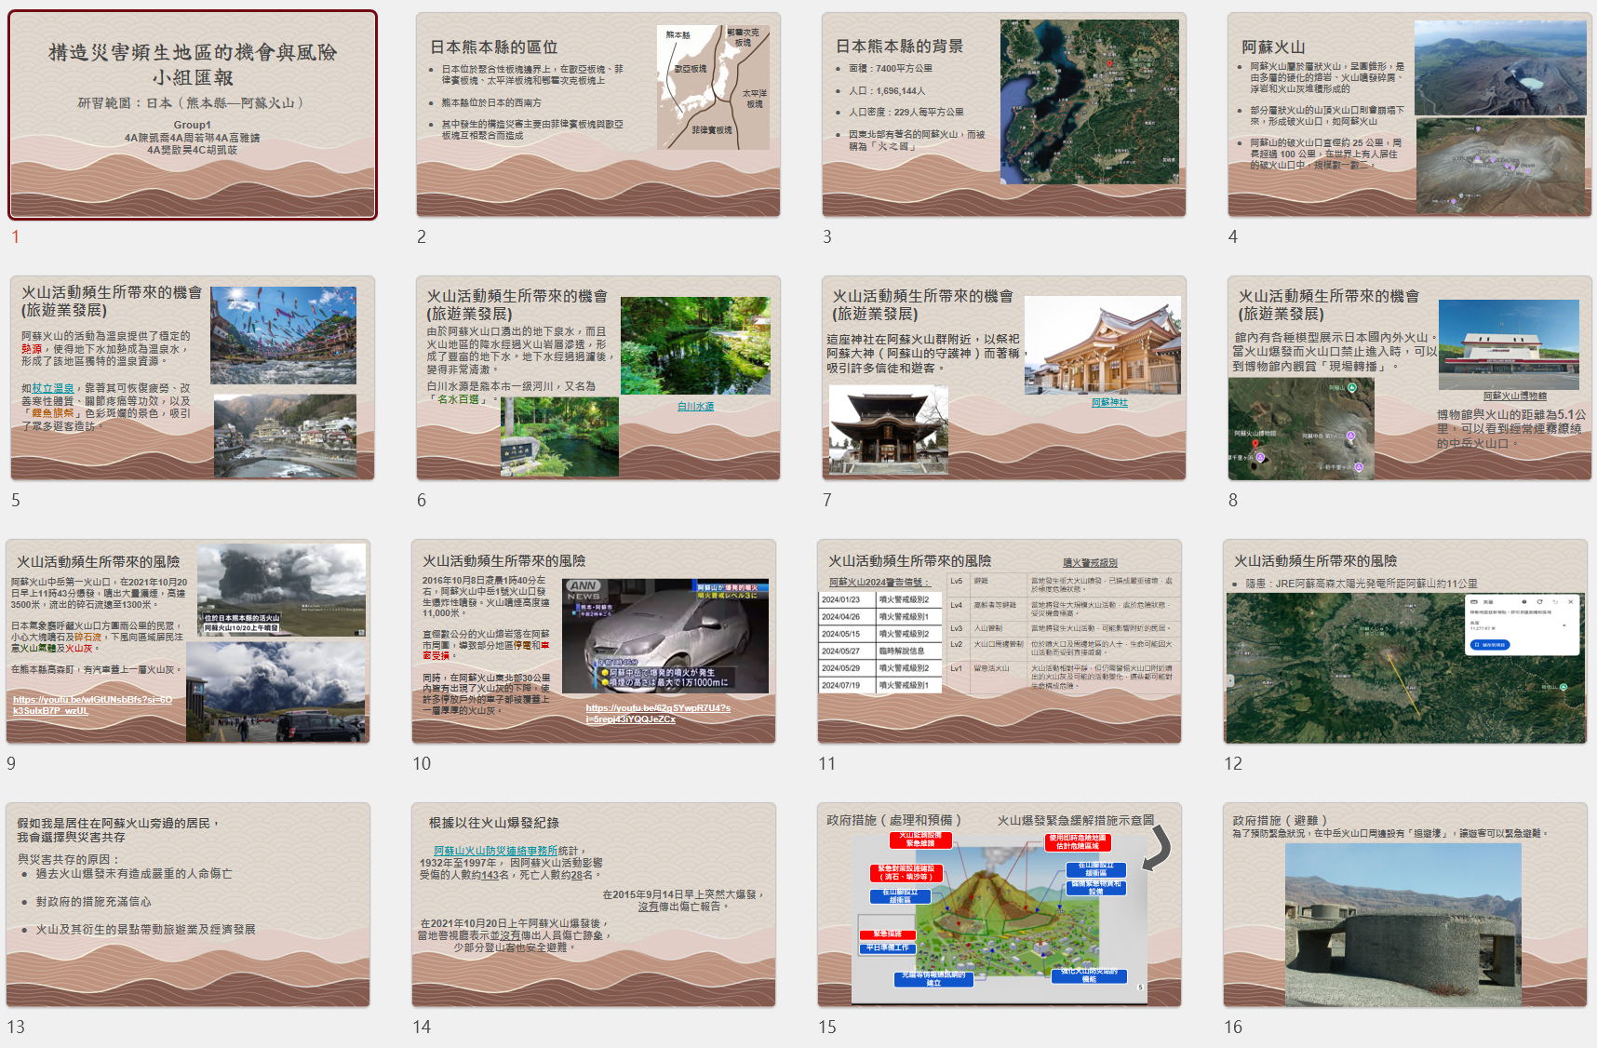This screenshot has width=1597, height=1048.
Task: Select the ANN News car image on slide 10
Action: tap(666, 636)
